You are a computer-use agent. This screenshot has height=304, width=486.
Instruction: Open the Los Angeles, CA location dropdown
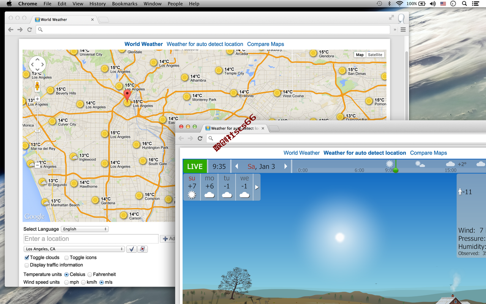[x=74, y=249]
